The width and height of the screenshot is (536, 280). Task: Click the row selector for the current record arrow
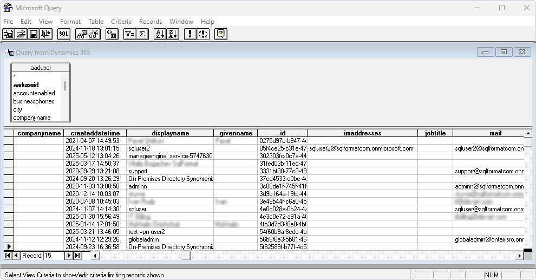9,247
